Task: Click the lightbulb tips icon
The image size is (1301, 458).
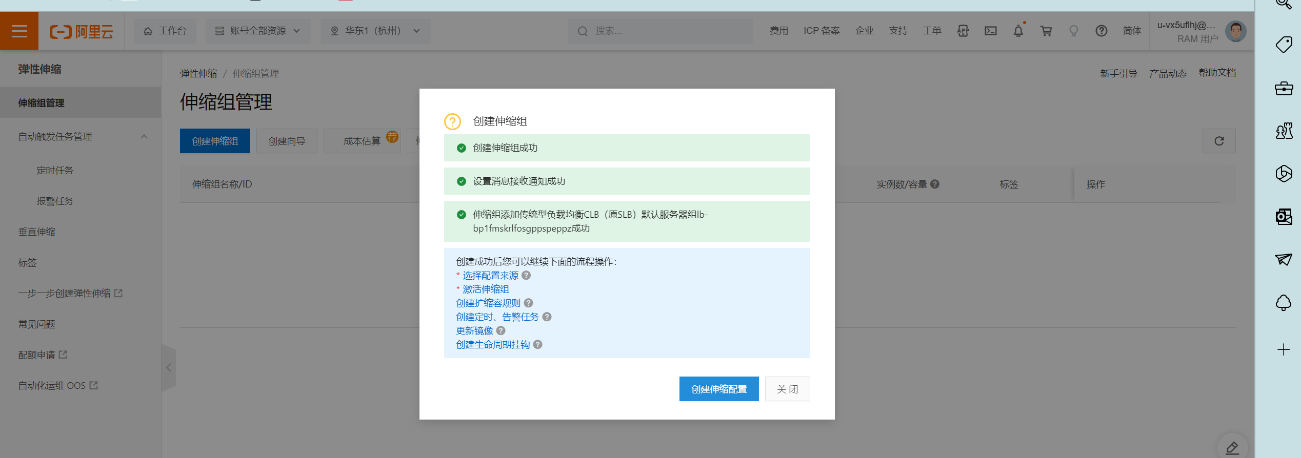Action: click(1073, 31)
